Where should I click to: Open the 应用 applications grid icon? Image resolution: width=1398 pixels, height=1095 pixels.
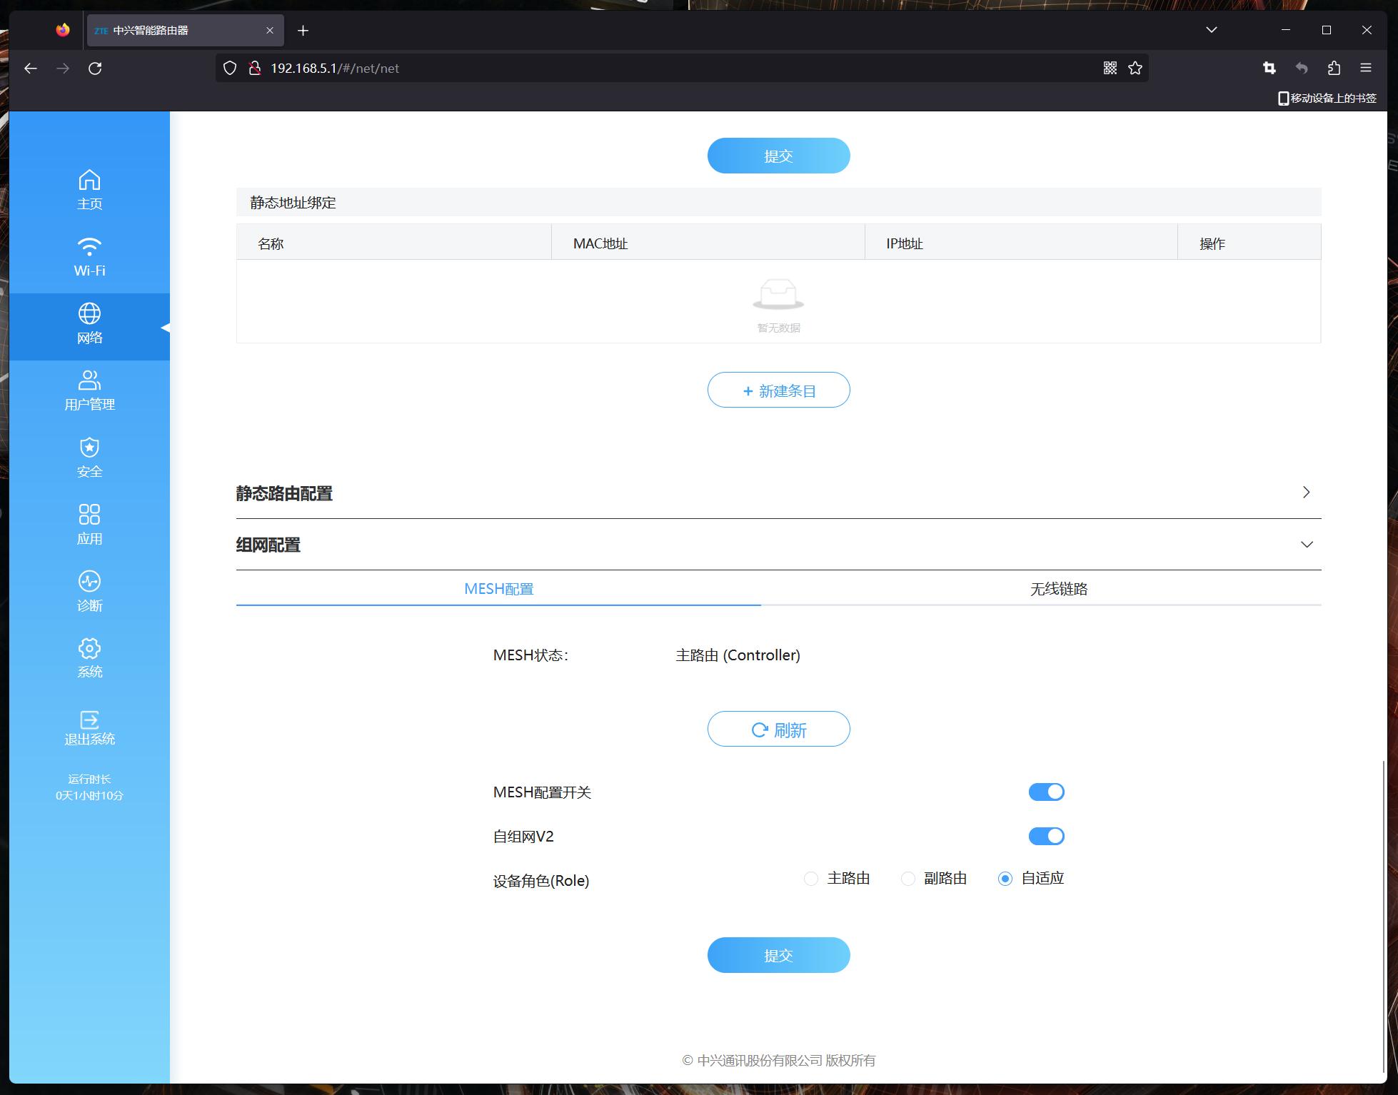89,515
